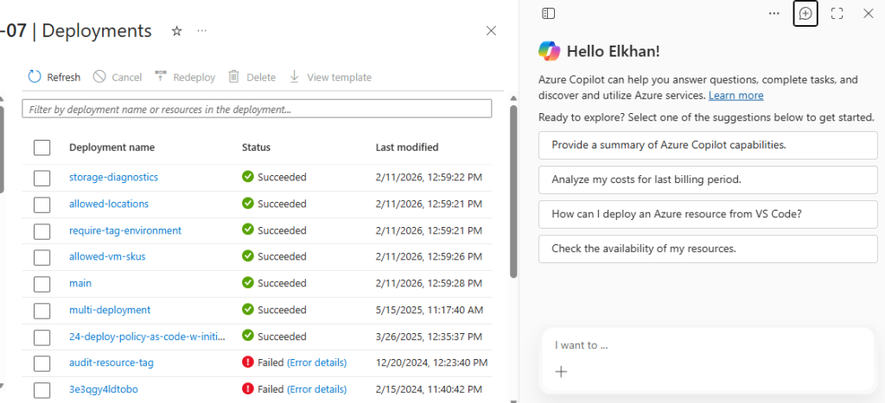Click the View template toolbar button
The height and width of the screenshot is (403, 885).
click(x=330, y=77)
